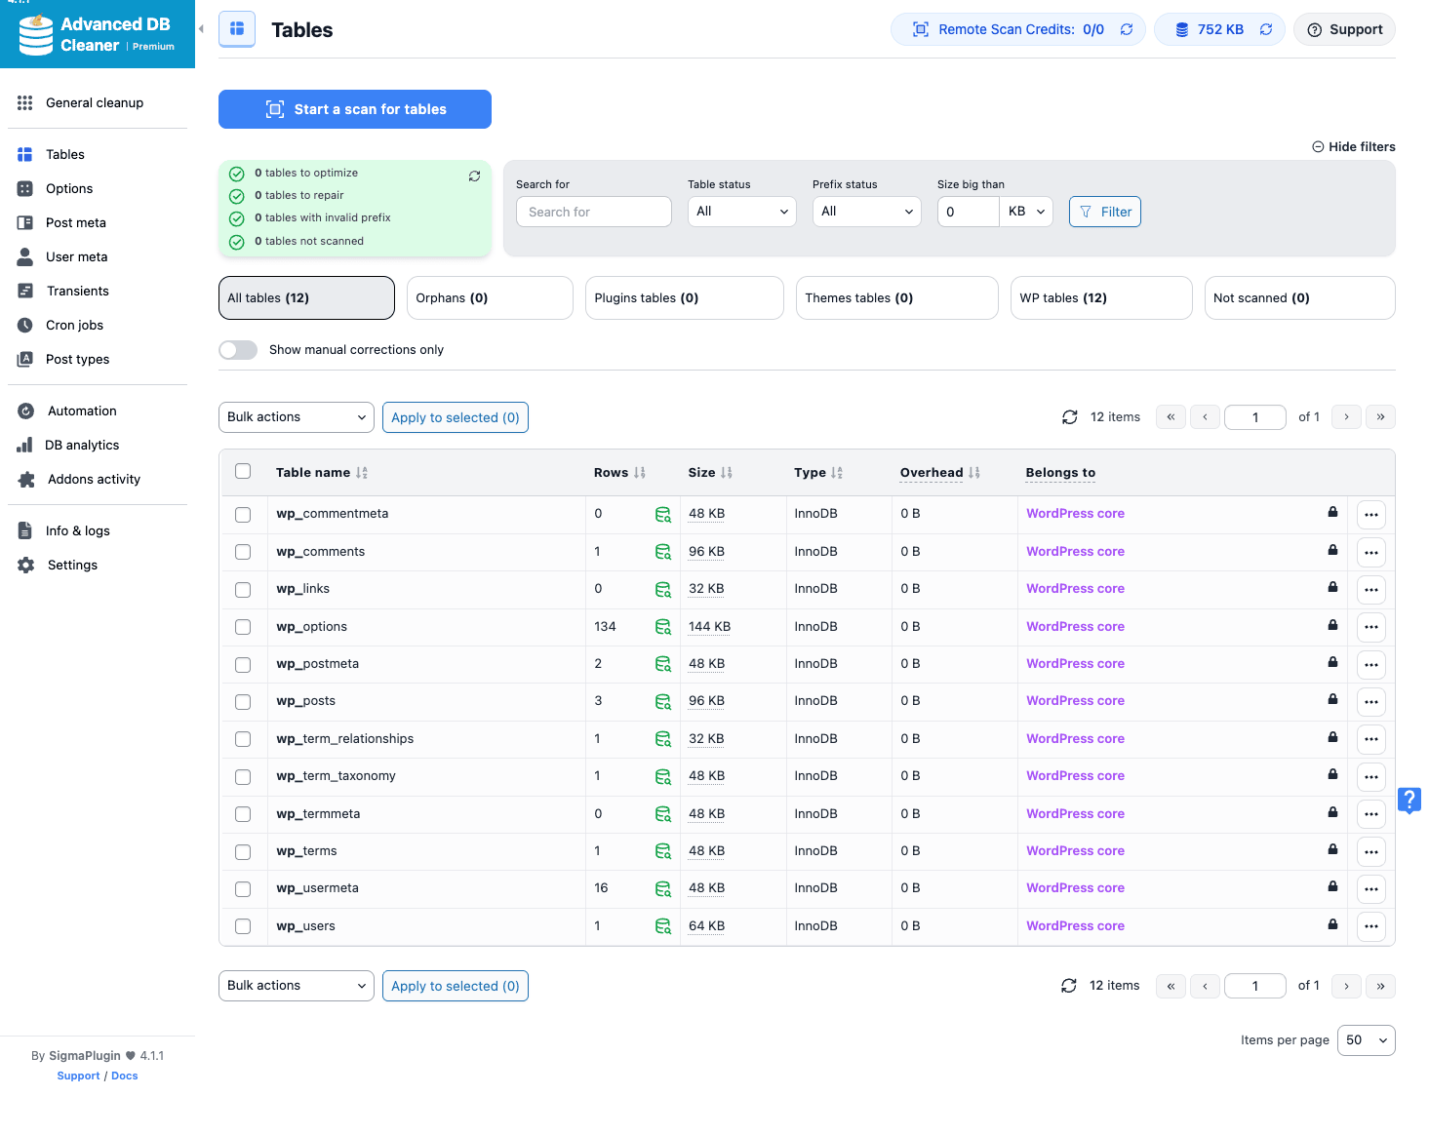Check the select-all tables checkbox
The image size is (1429, 1135).
click(x=243, y=472)
